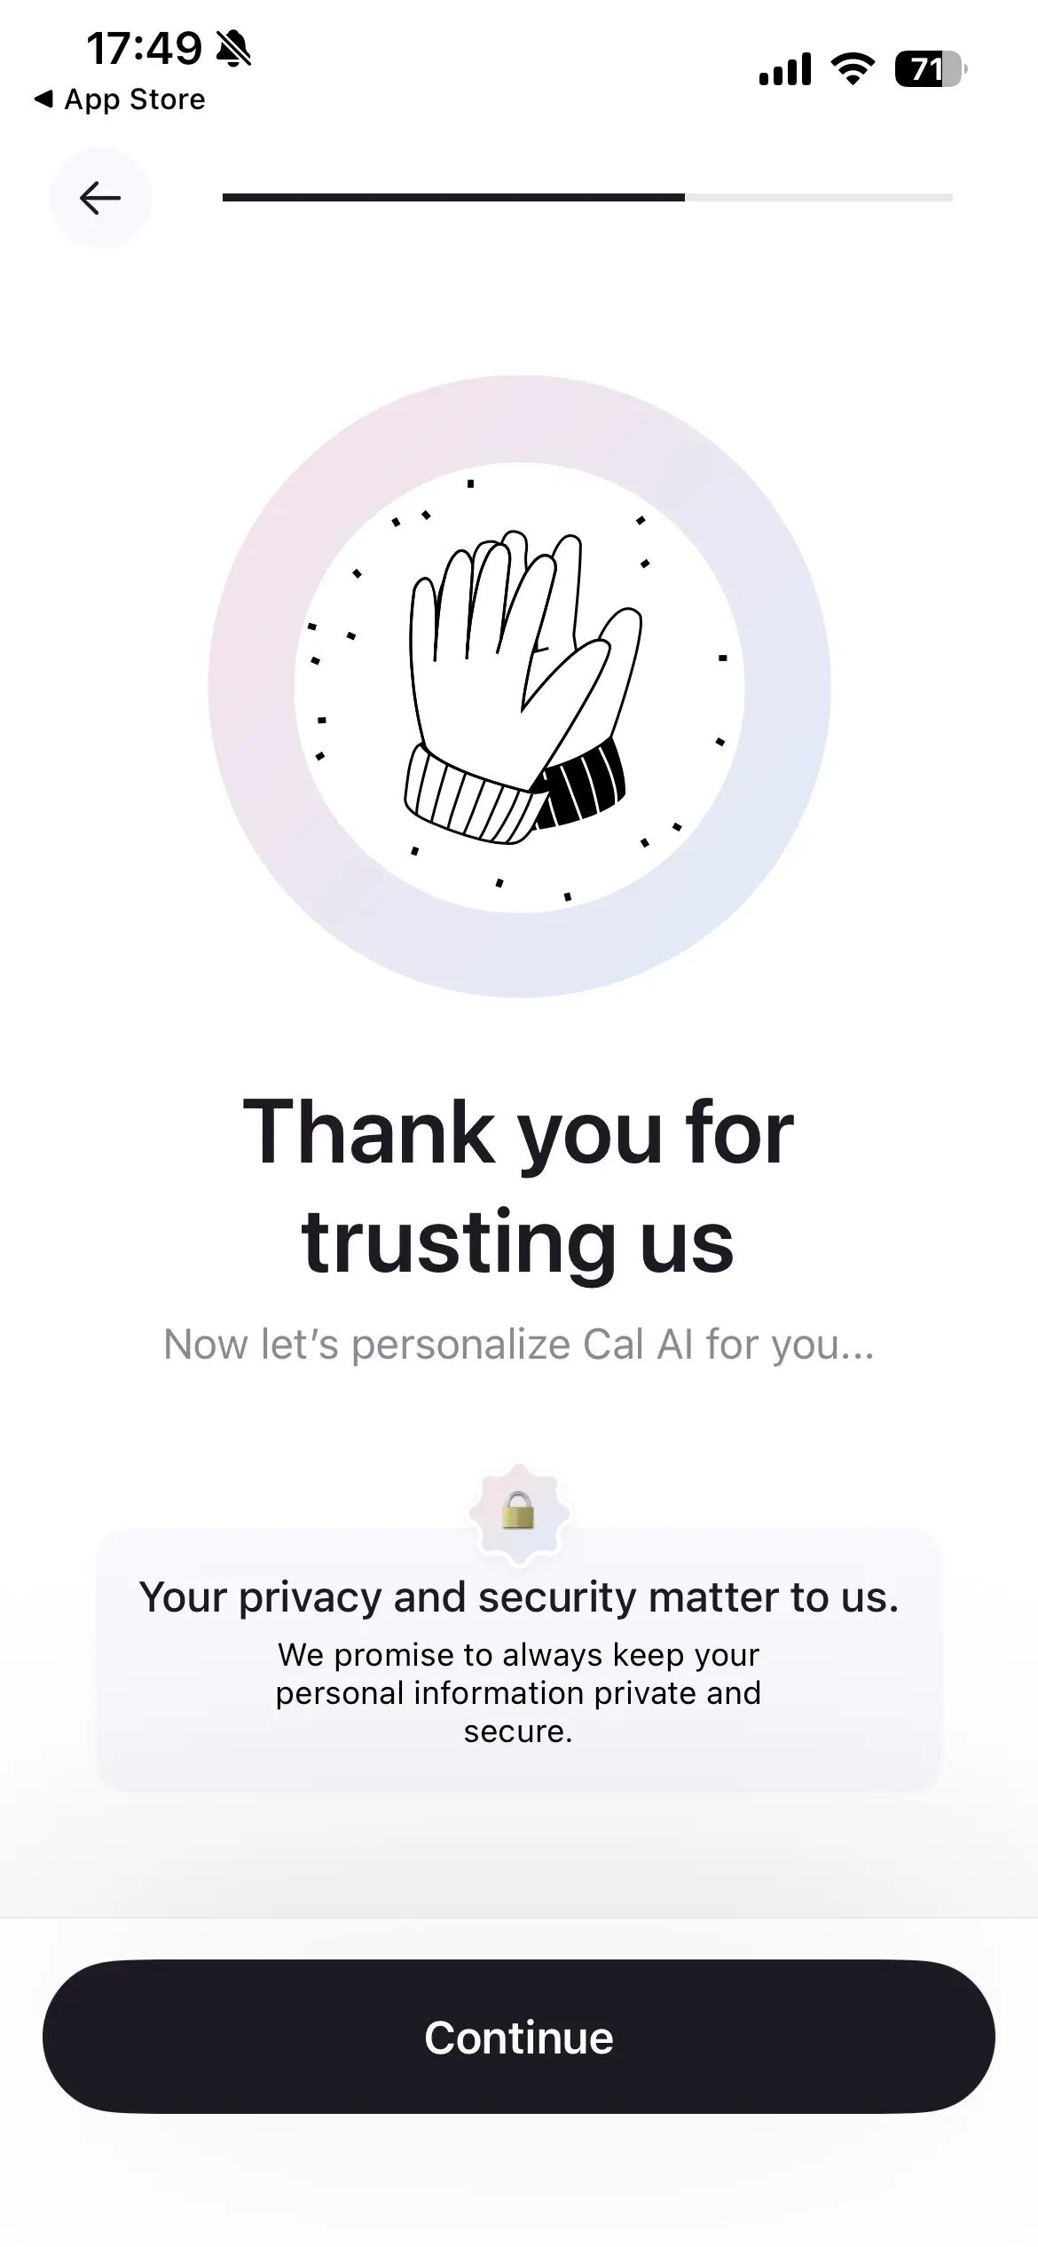1038x2247 pixels.
Task: Tap the small triangle beside App Store
Action: 43,99
